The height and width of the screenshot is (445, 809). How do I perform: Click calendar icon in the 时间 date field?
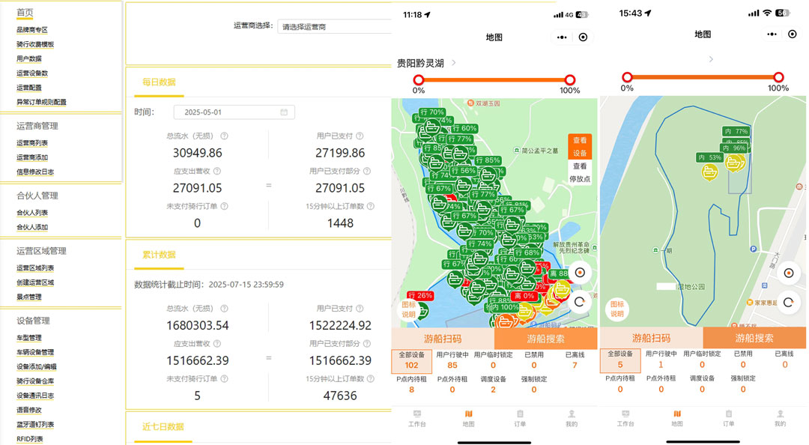pyautogui.click(x=284, y=112)
